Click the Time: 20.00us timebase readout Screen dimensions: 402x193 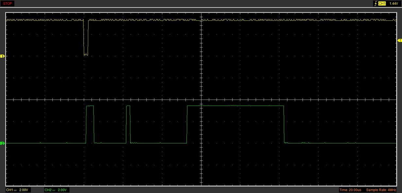point(350,190)
